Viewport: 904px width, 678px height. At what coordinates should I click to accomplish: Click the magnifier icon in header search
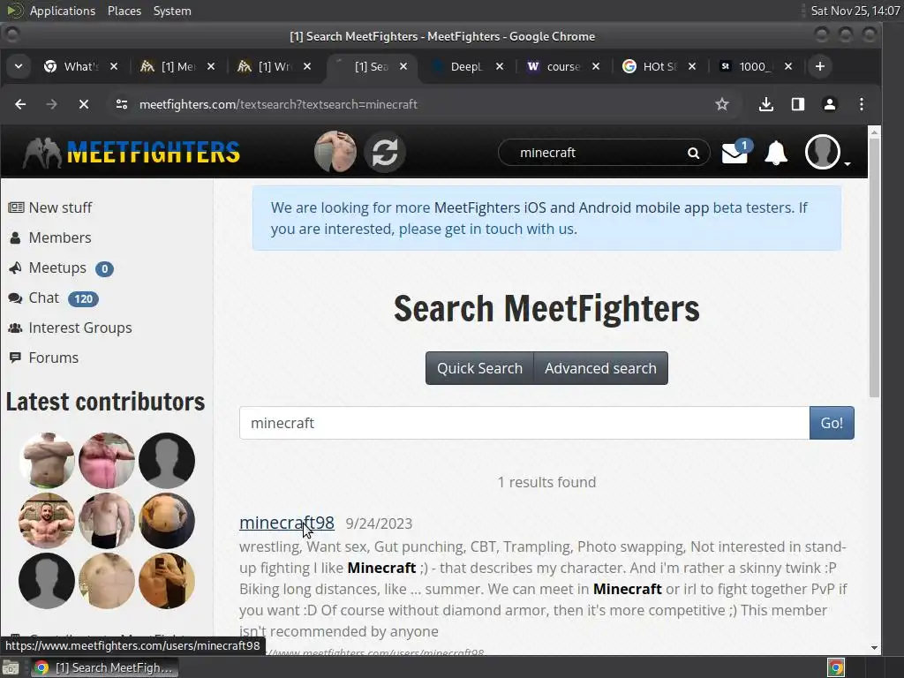(x=693, y=153)
